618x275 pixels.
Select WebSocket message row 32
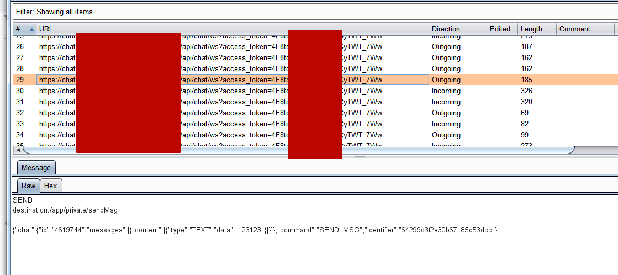click(x=315, y=113)
